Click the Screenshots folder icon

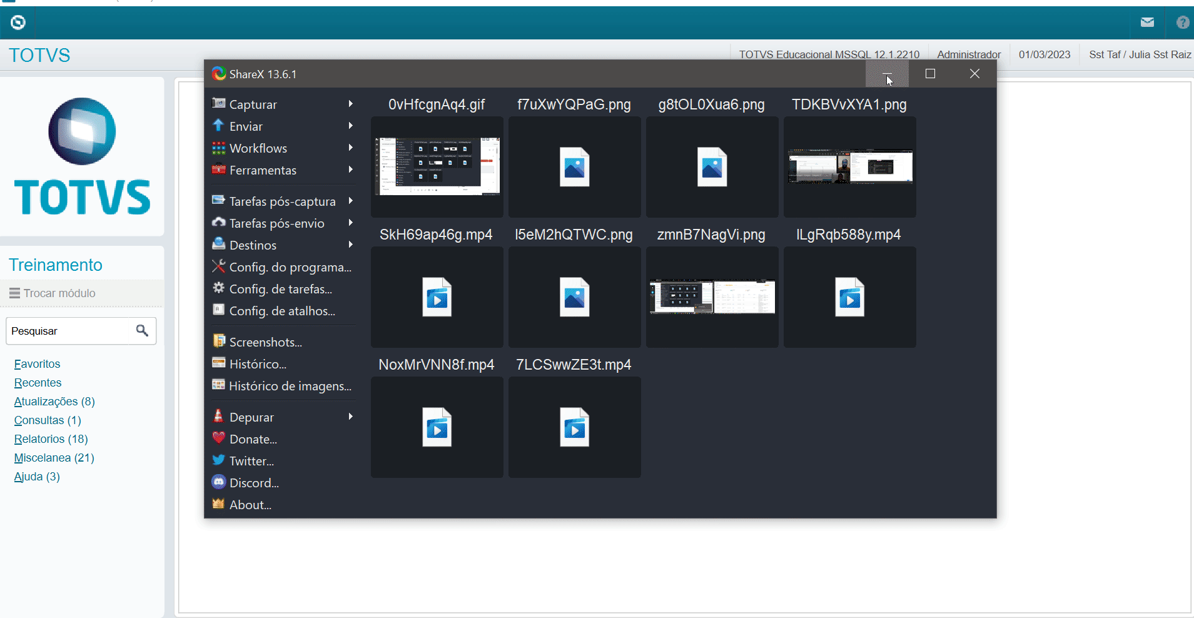[x=218, y=341]
